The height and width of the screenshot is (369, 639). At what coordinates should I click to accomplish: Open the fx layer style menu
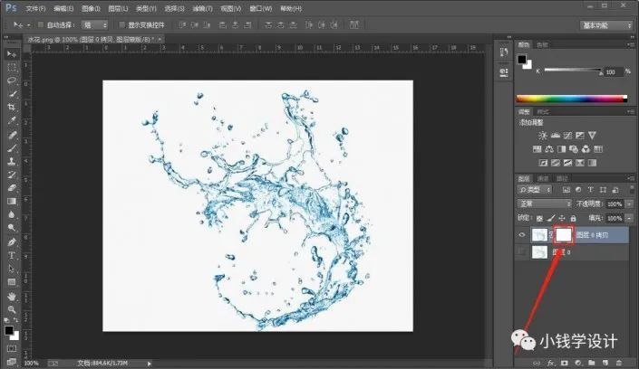(x=550, y=363)
